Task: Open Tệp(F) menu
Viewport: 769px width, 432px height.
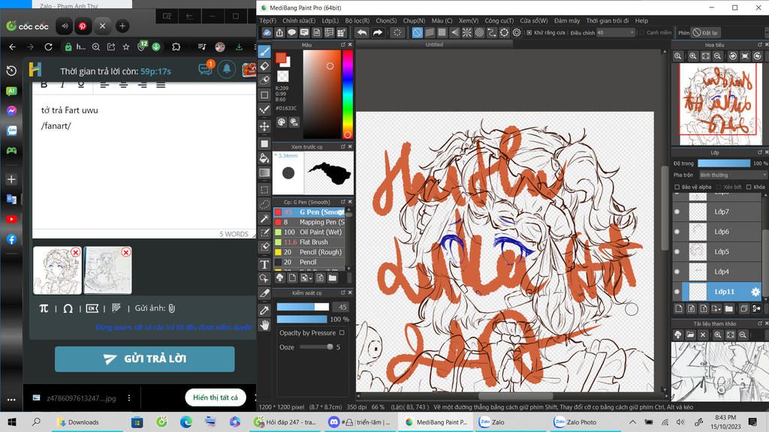Action: click(x=268, y=20)
